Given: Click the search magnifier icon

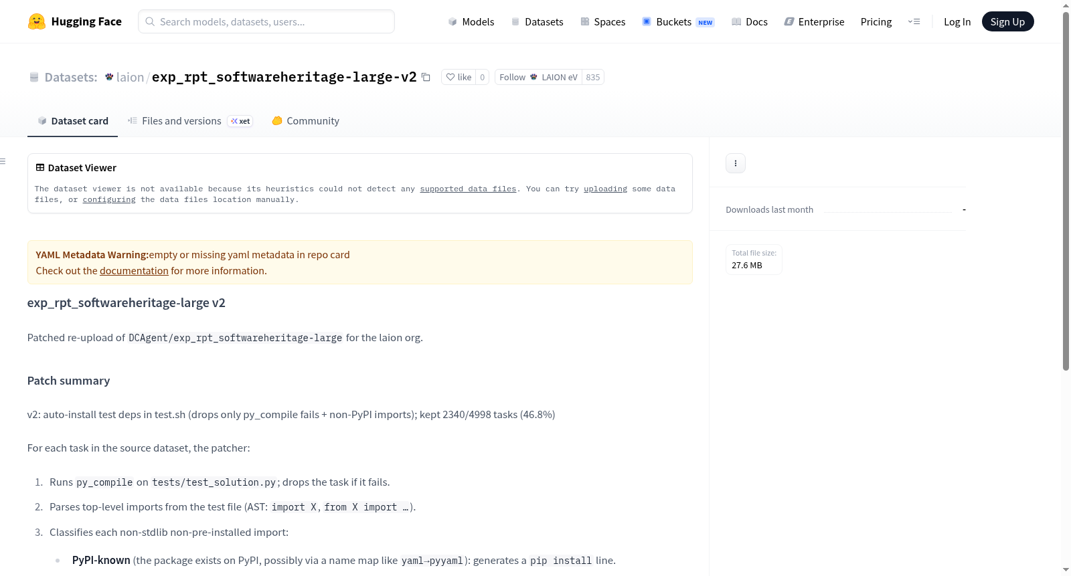Looking at the screenshot, I should pyautogui.click(x=151, y=21).
